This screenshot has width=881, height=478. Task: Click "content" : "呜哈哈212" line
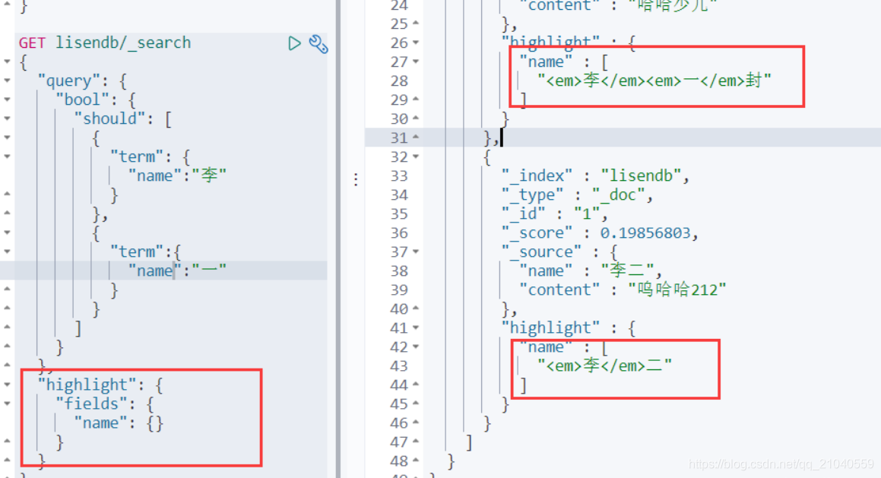[623, 290]
